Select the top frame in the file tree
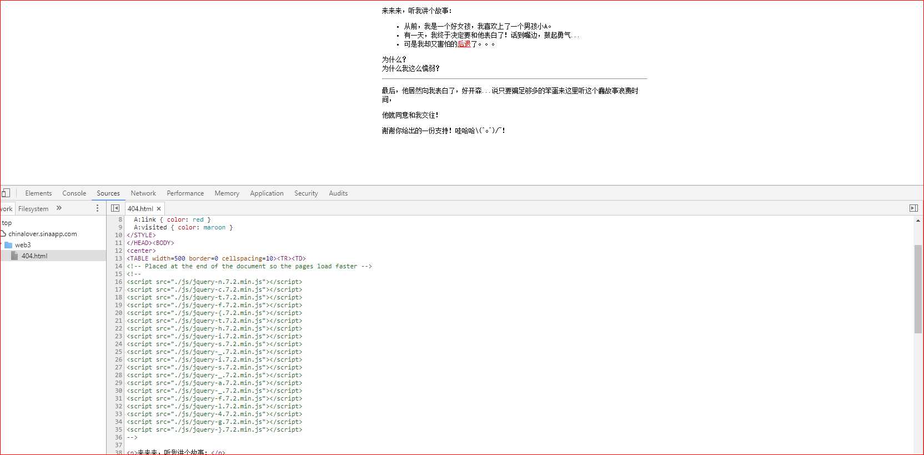The height and width of the screenshot is (455, 924). click(7, 223)
